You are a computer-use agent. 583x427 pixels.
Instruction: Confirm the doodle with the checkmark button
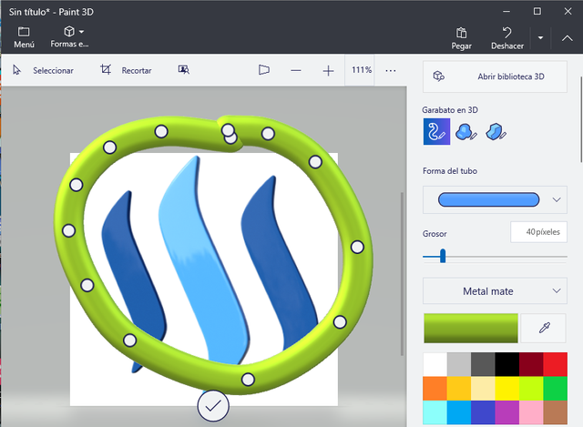point(213,406)
